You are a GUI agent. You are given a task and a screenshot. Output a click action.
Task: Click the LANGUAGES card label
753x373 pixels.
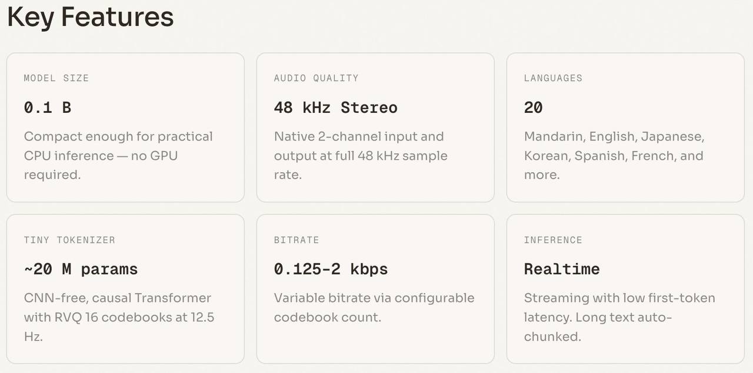(x=553, y=78)
